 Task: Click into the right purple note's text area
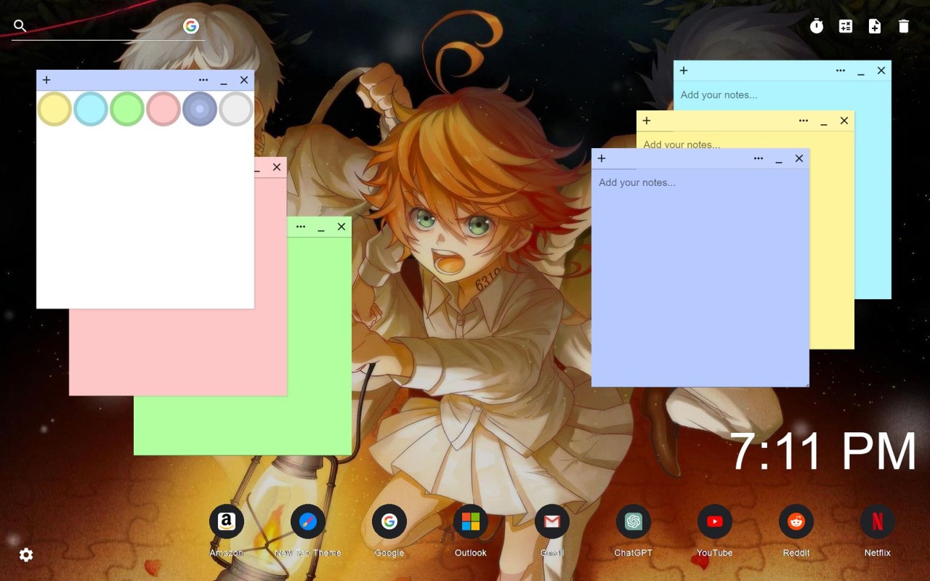click(x=700, y=277)
